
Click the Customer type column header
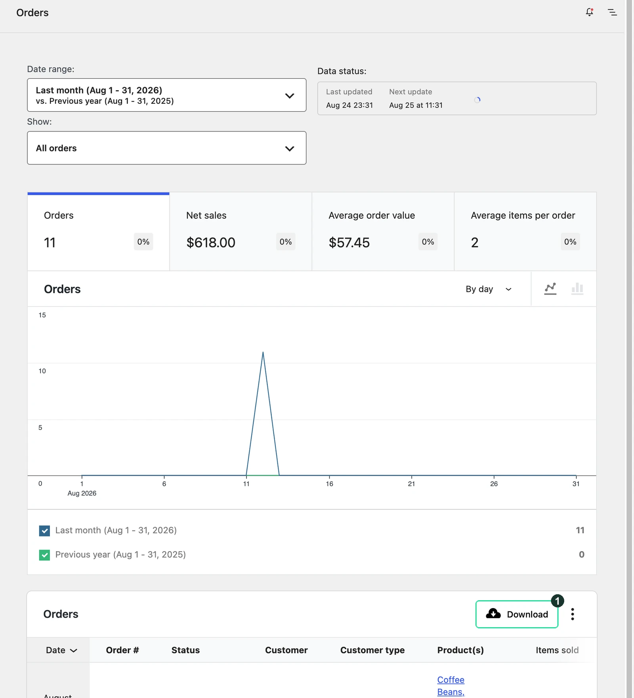pyautogui.click(x=372, y=650)
